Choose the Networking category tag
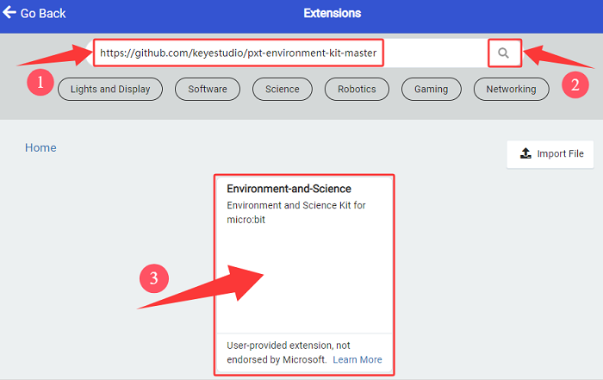Viewport: 603px width, 380px height. (x=511, y=90)
